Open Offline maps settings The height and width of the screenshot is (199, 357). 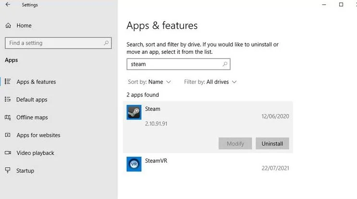click(x=32, y=117)
